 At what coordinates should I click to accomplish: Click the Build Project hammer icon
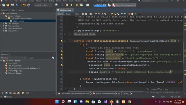[x=62, y=5]
